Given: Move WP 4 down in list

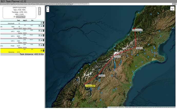Looking at the screenshot, I should pyautogui.click(x=41, y=40).
